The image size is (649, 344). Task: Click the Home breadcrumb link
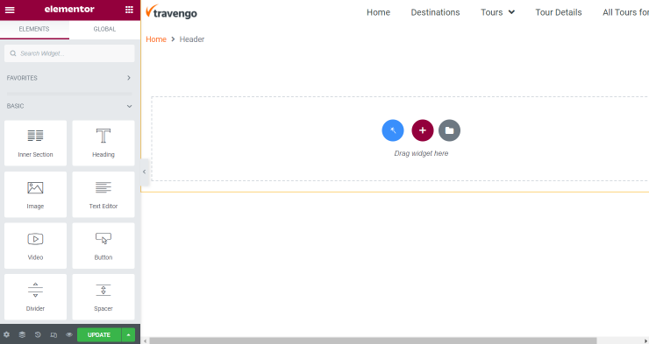tap(156, 39)
